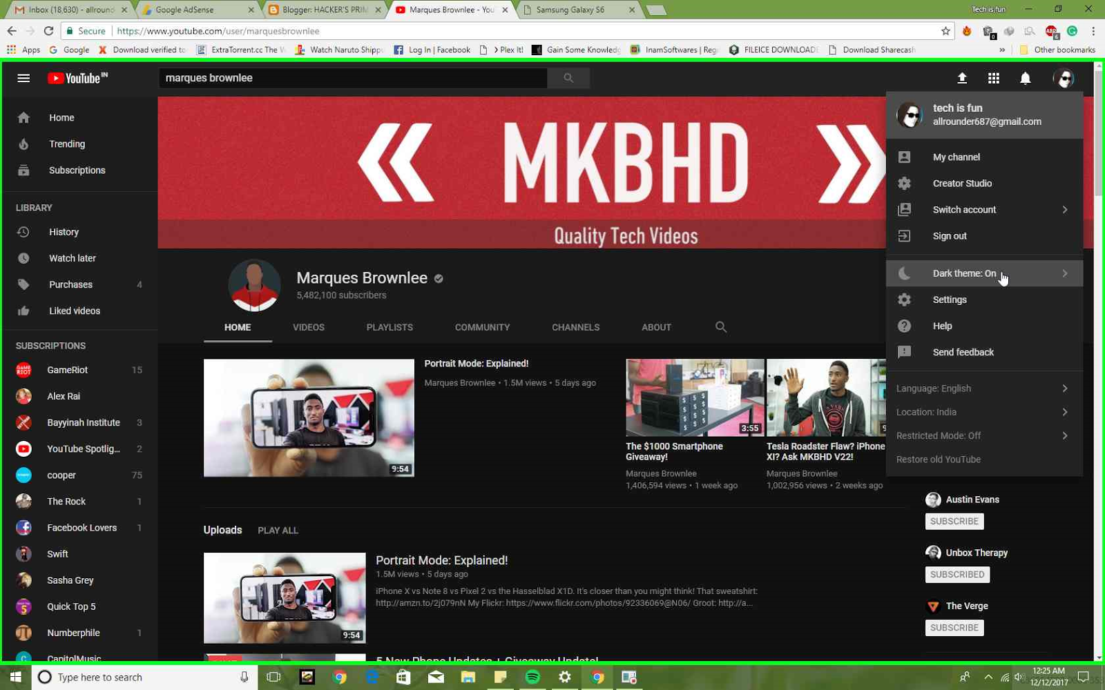Click the Watch later clock icon
Screen dimensions: 1105x690
click(23, 258)
